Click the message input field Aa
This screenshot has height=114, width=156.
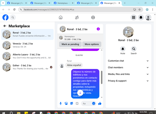click(x=86, y=103)
